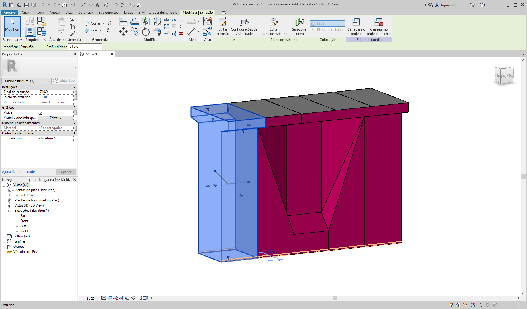The width and height of the screenshot is (527, 309).
Task: Expand Vistas 3D in project browser
Action: click(9, 205)
